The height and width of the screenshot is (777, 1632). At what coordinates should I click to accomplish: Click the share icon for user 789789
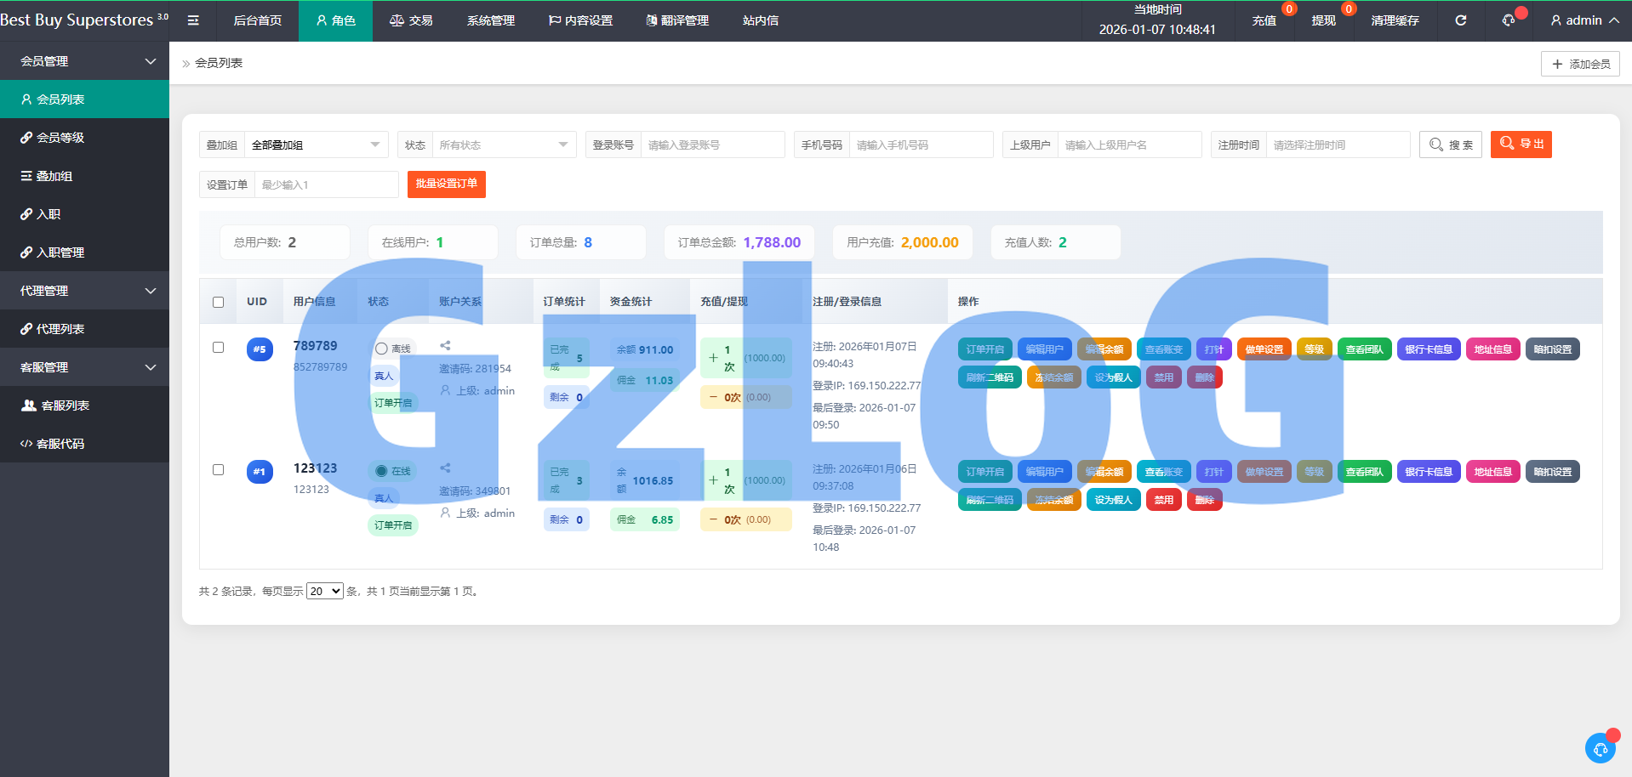tap(445, 345)
